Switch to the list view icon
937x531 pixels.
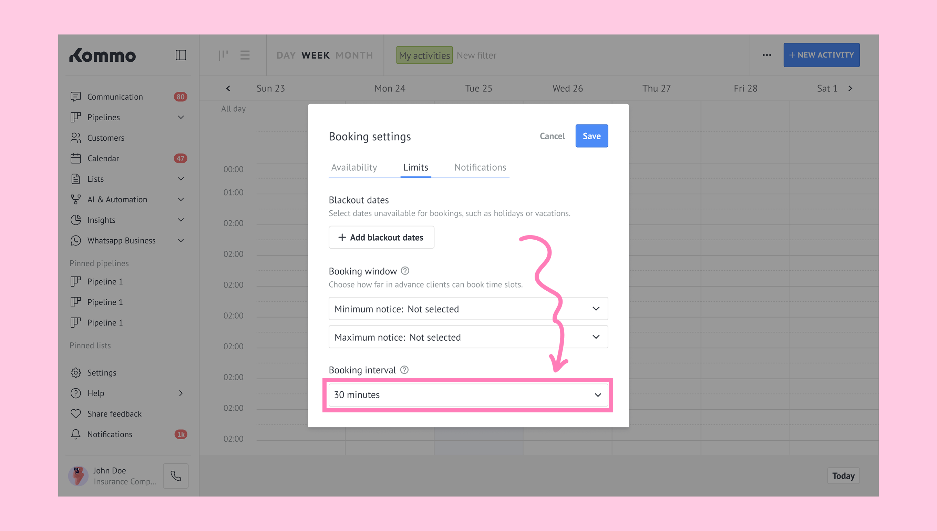pos(245,55)
